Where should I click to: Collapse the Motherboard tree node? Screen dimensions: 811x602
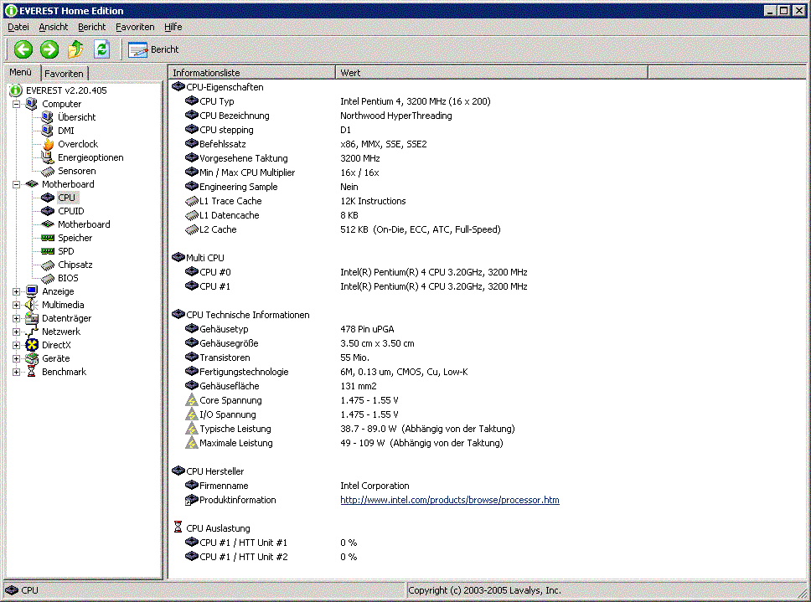[x=17, y=184]
